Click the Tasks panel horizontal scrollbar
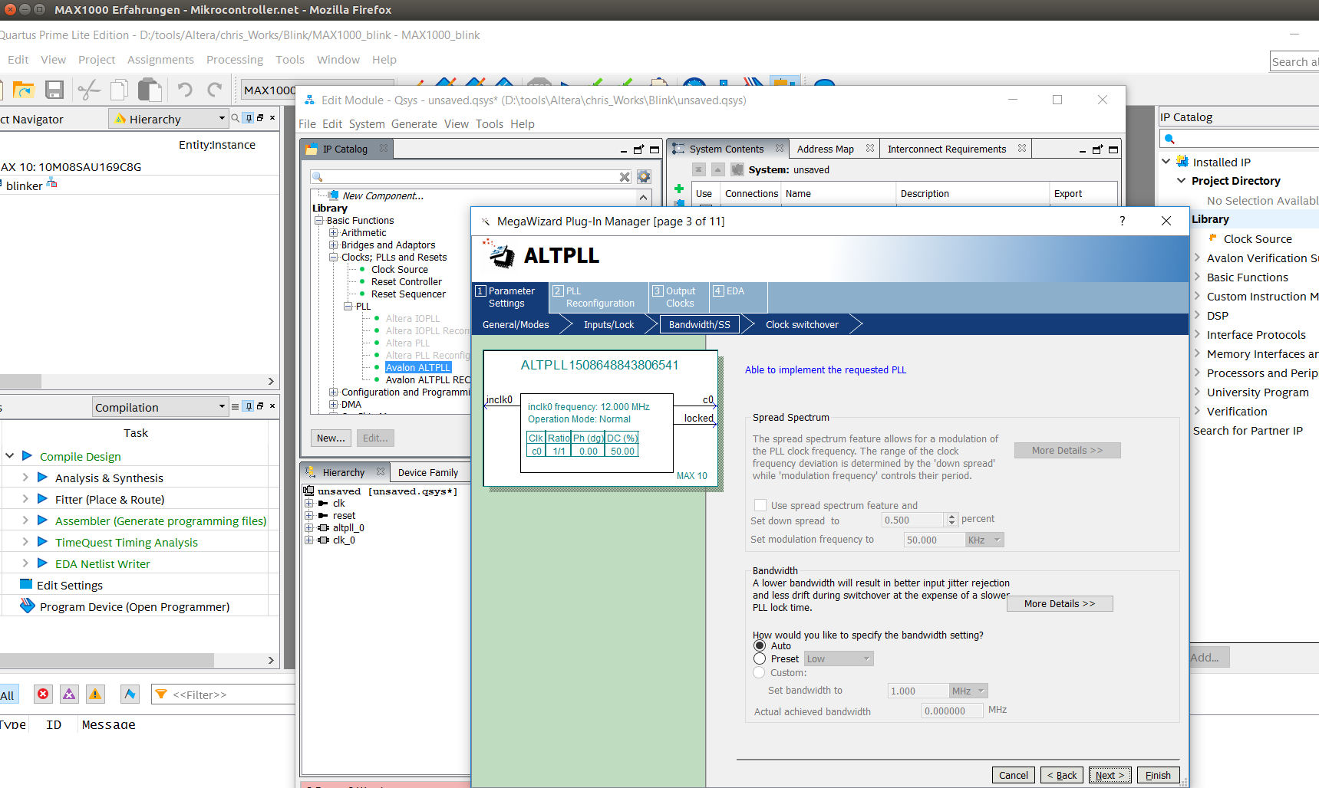 click(x=107, y=660)
